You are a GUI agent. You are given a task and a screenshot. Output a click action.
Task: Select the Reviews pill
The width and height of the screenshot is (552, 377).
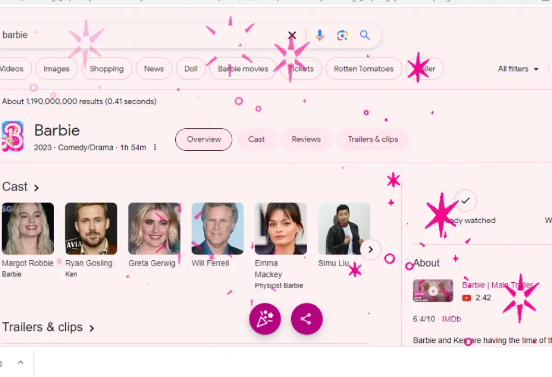coord(306,139)
